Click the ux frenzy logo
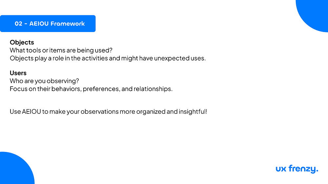The height and width of the screenshot is (184, 328). click(297, 169)
